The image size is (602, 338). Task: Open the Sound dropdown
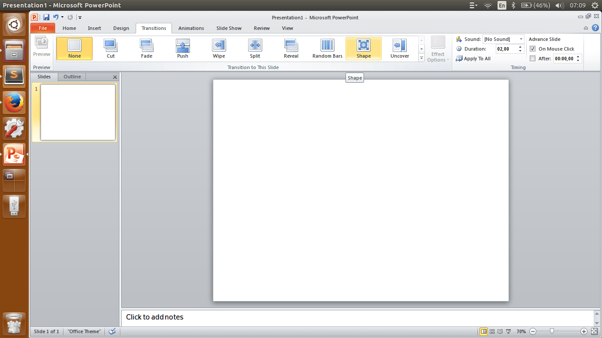click(x=521, y=39)
